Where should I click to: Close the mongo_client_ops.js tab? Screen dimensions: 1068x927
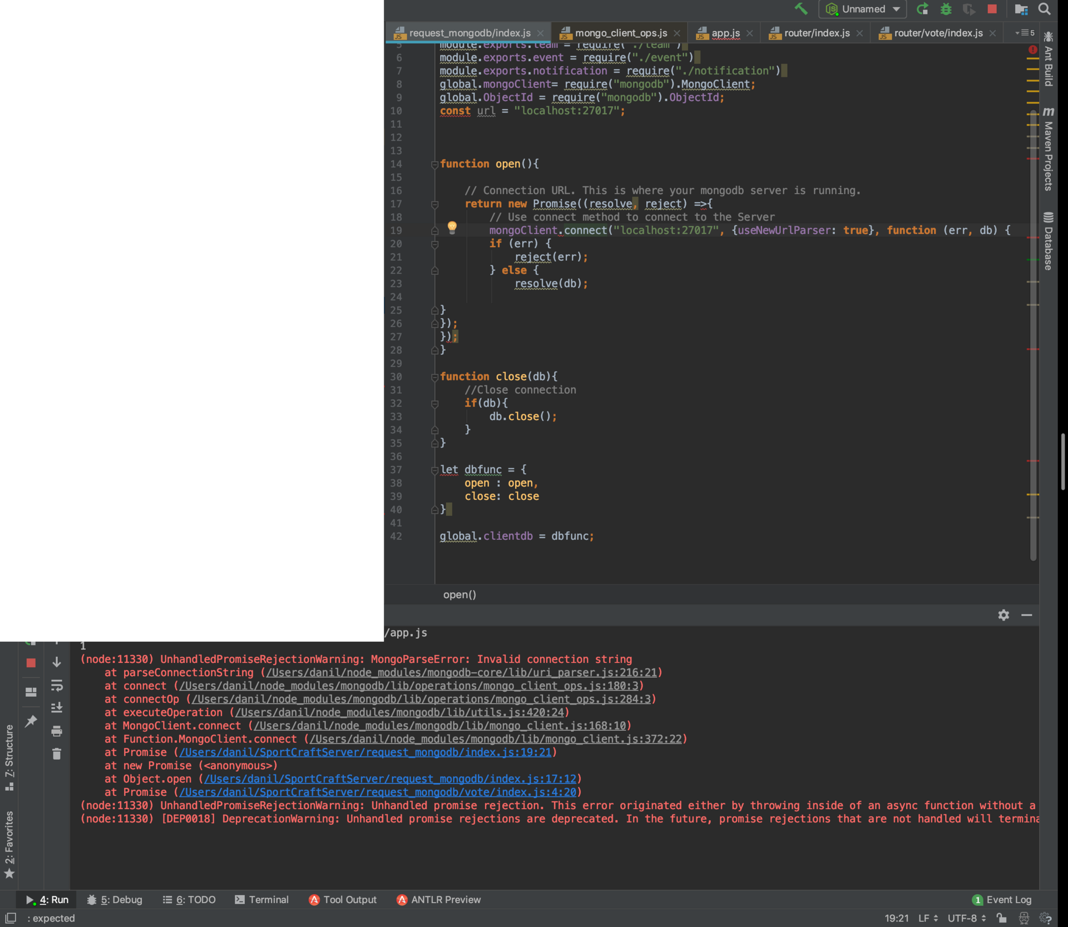(x=677, y=33)
